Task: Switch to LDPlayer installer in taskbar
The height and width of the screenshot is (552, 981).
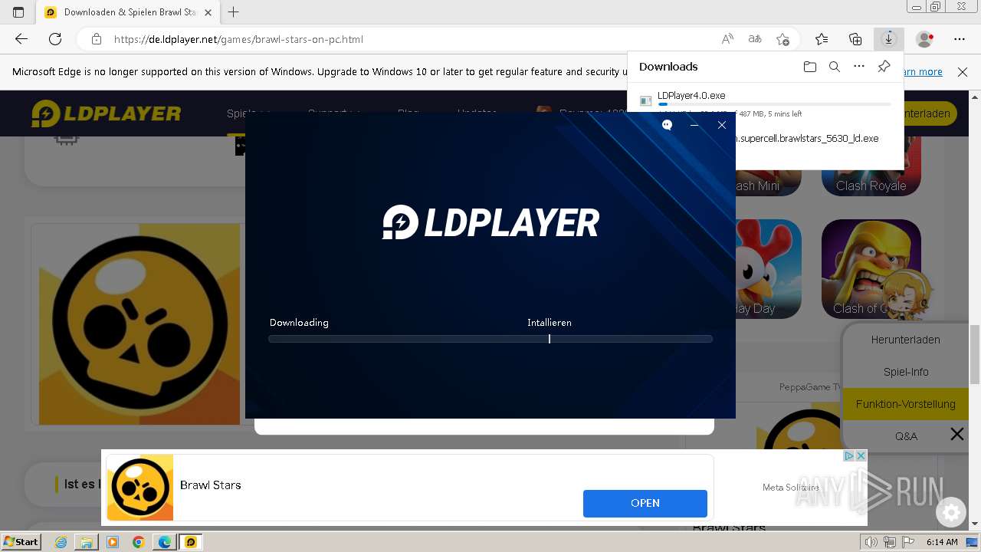Action: 190,542
